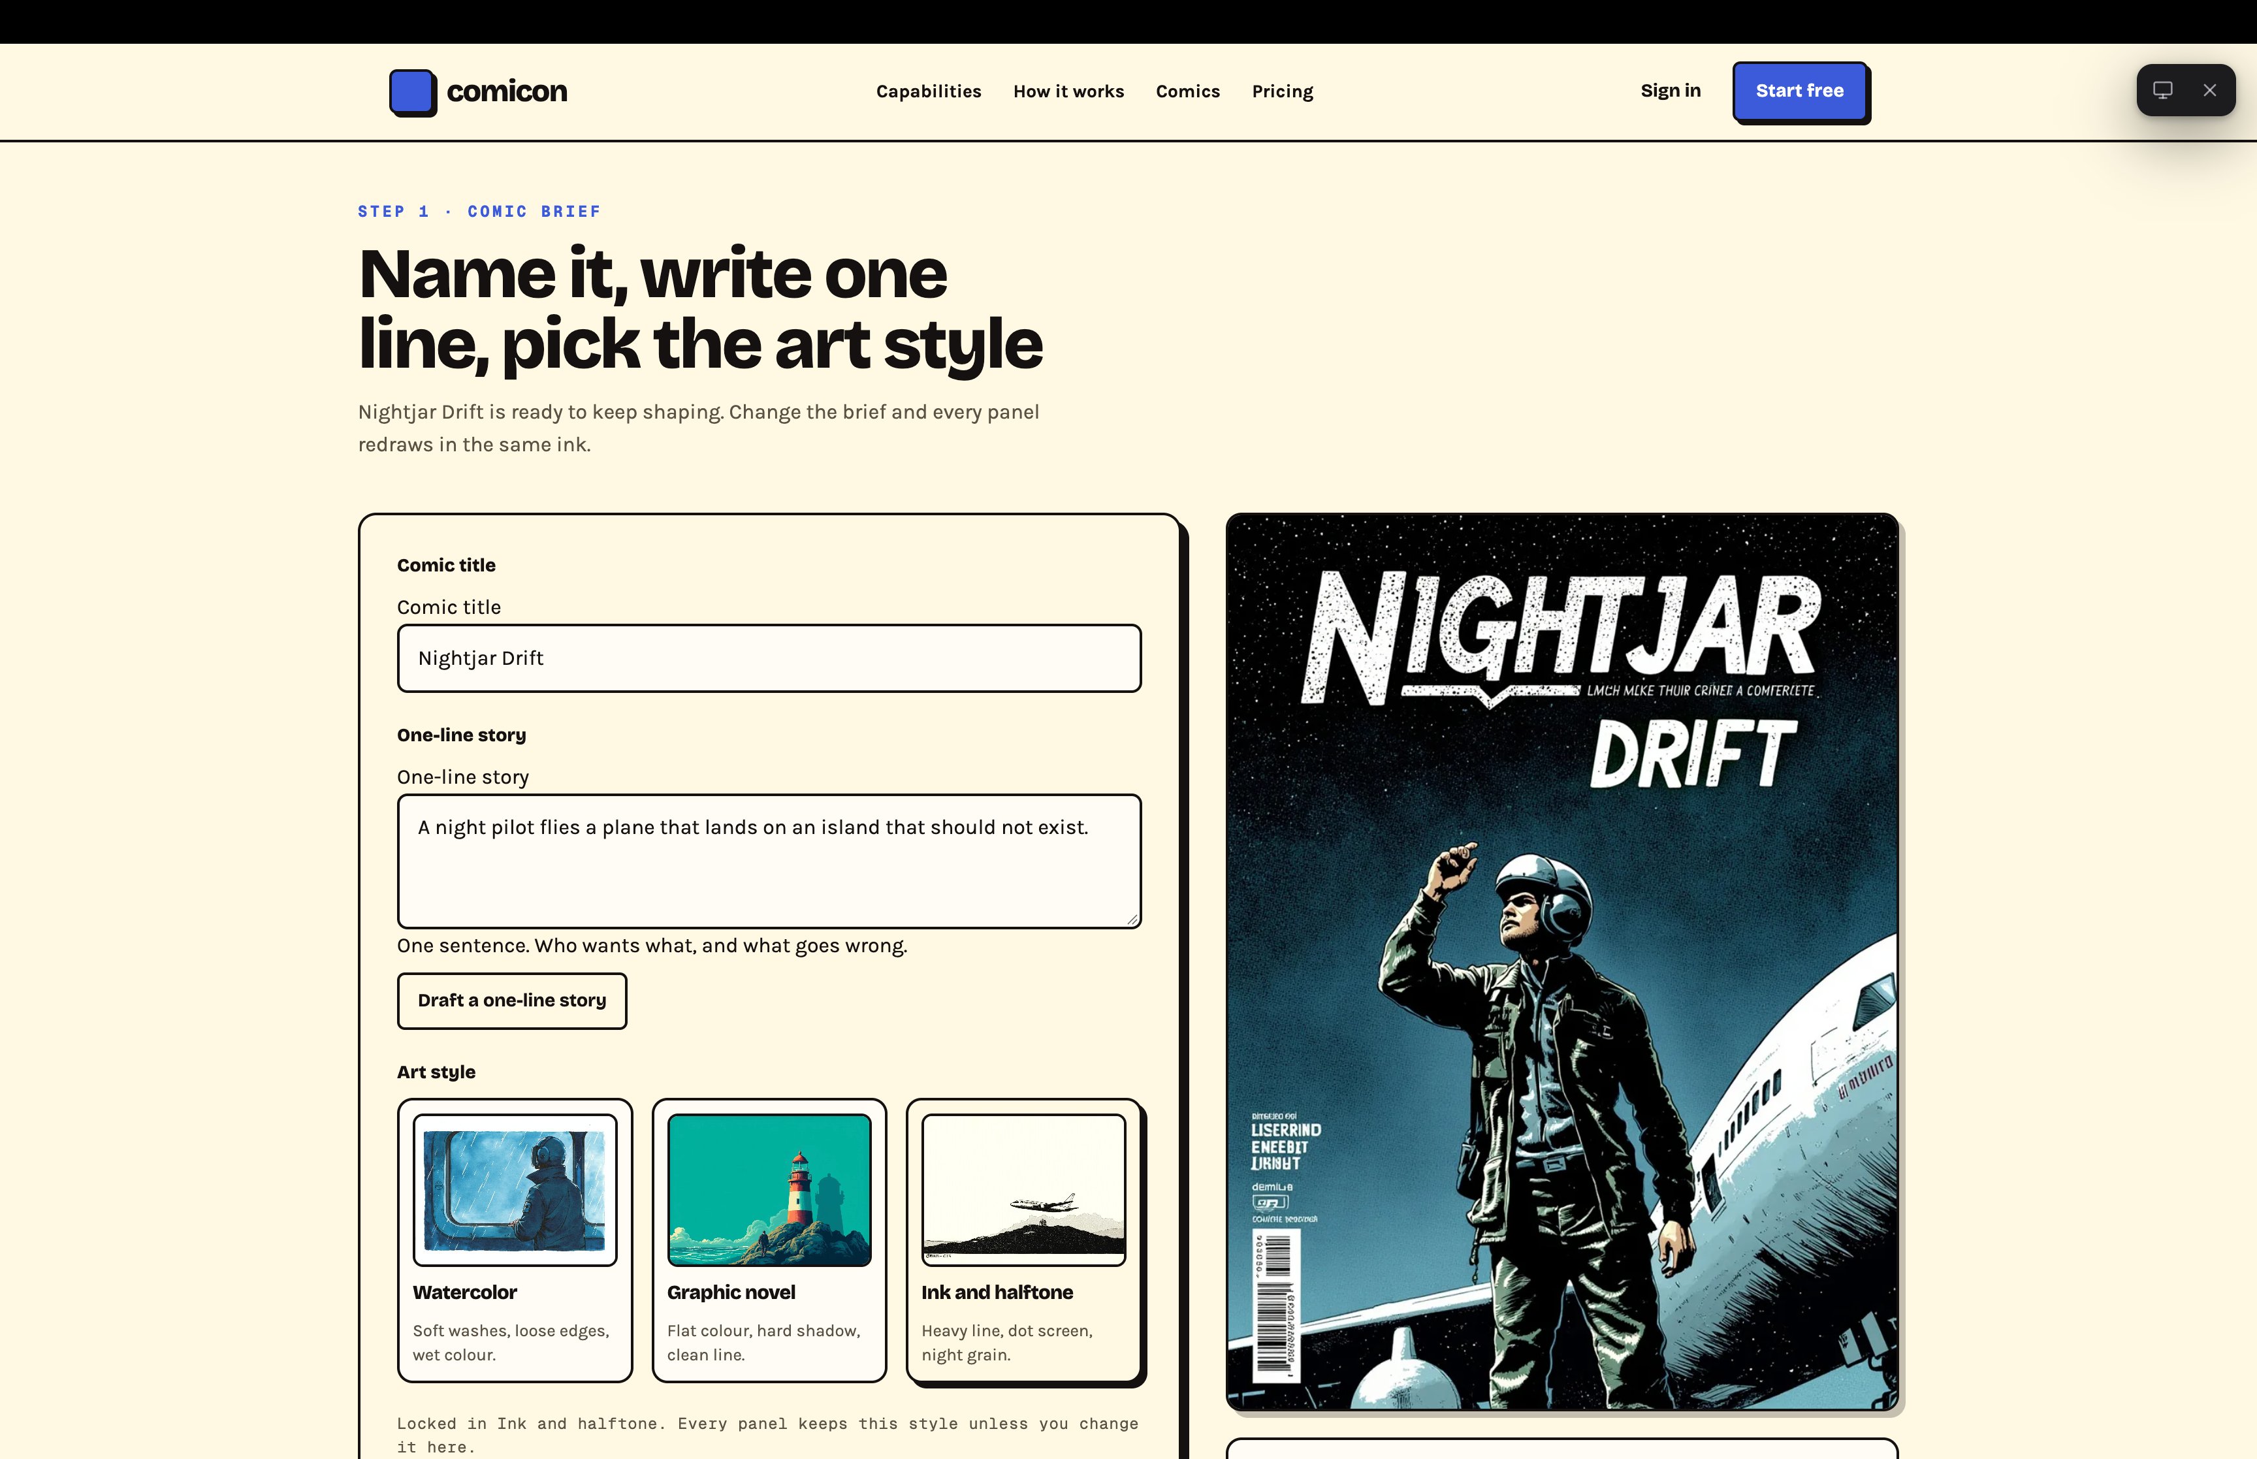Go to the Comics nav link
Image resolution: width=2257 pixels, height=1459 pixels.
point(1188,91)
